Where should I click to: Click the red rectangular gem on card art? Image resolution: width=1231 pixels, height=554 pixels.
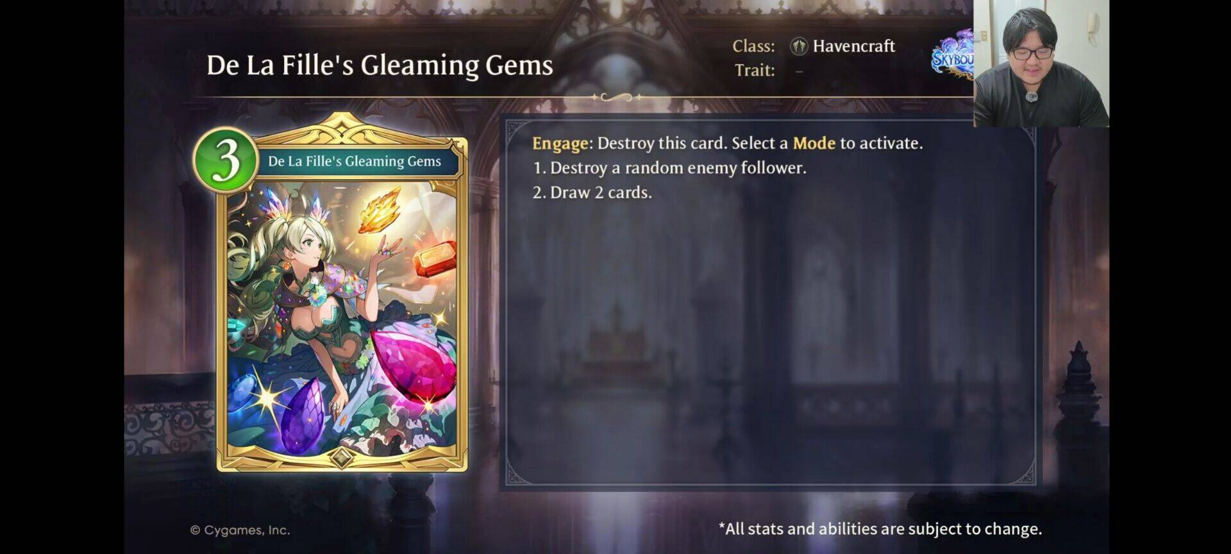[x=435, y=260]
